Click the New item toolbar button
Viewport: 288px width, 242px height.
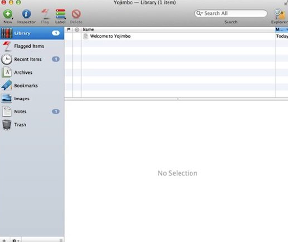8,14
